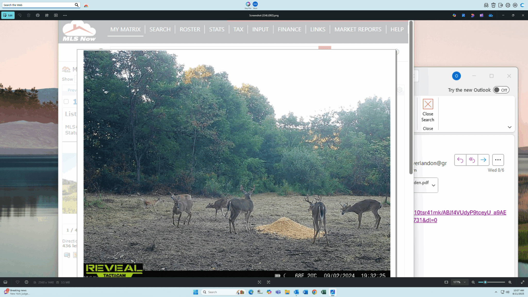This screenshot has height=297, width=528.
Task: Click the zoom out magnifier icon
Action: click(473, 282)
